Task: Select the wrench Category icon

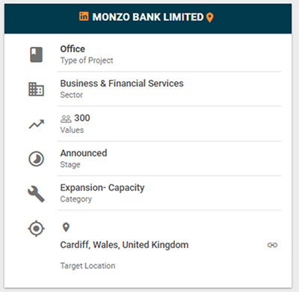Action: 37,193
